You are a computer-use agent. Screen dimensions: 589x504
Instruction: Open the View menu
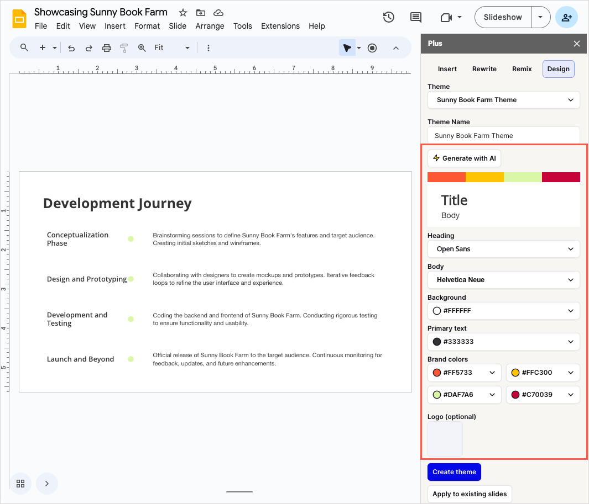87,26
